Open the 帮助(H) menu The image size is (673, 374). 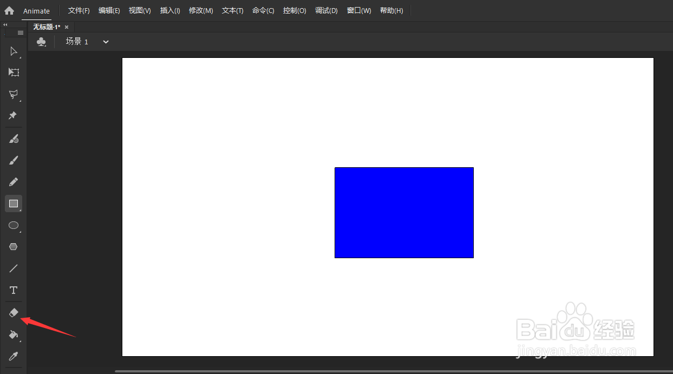pos(391,11)
